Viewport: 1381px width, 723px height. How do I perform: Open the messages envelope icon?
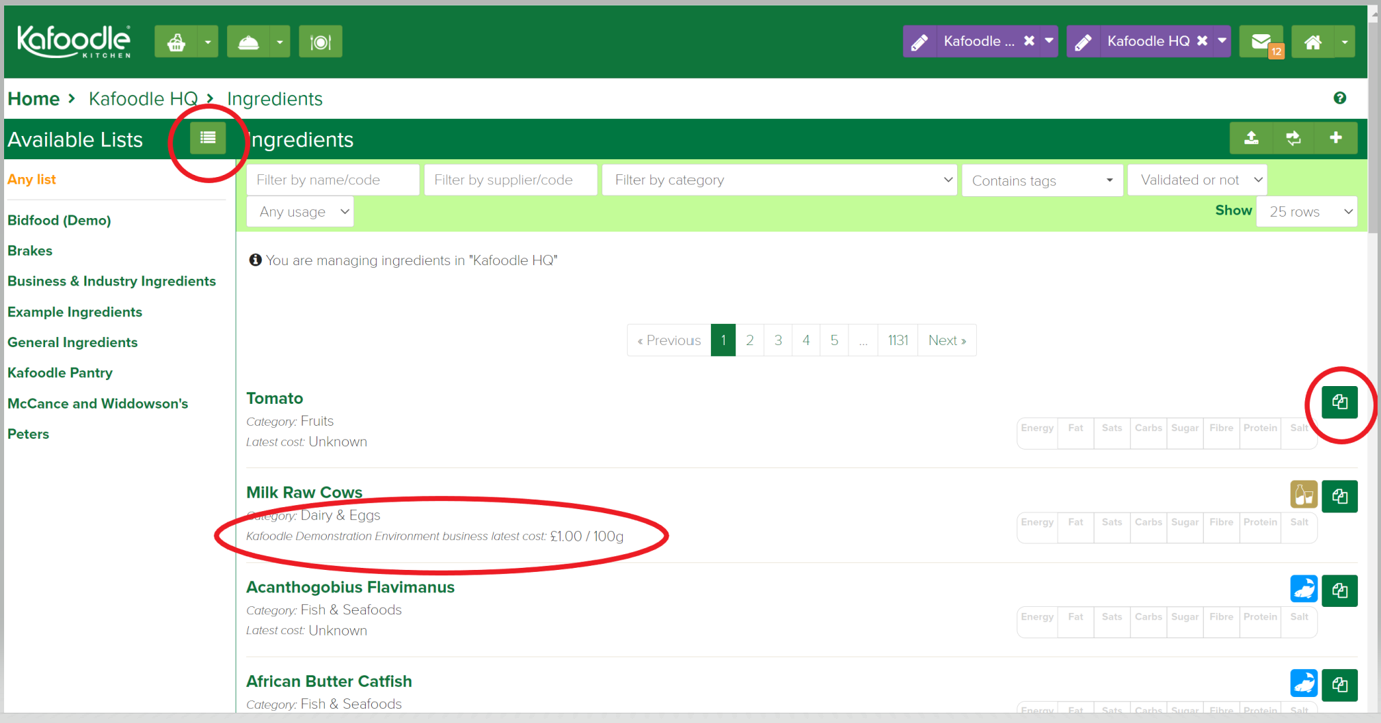1261,42
